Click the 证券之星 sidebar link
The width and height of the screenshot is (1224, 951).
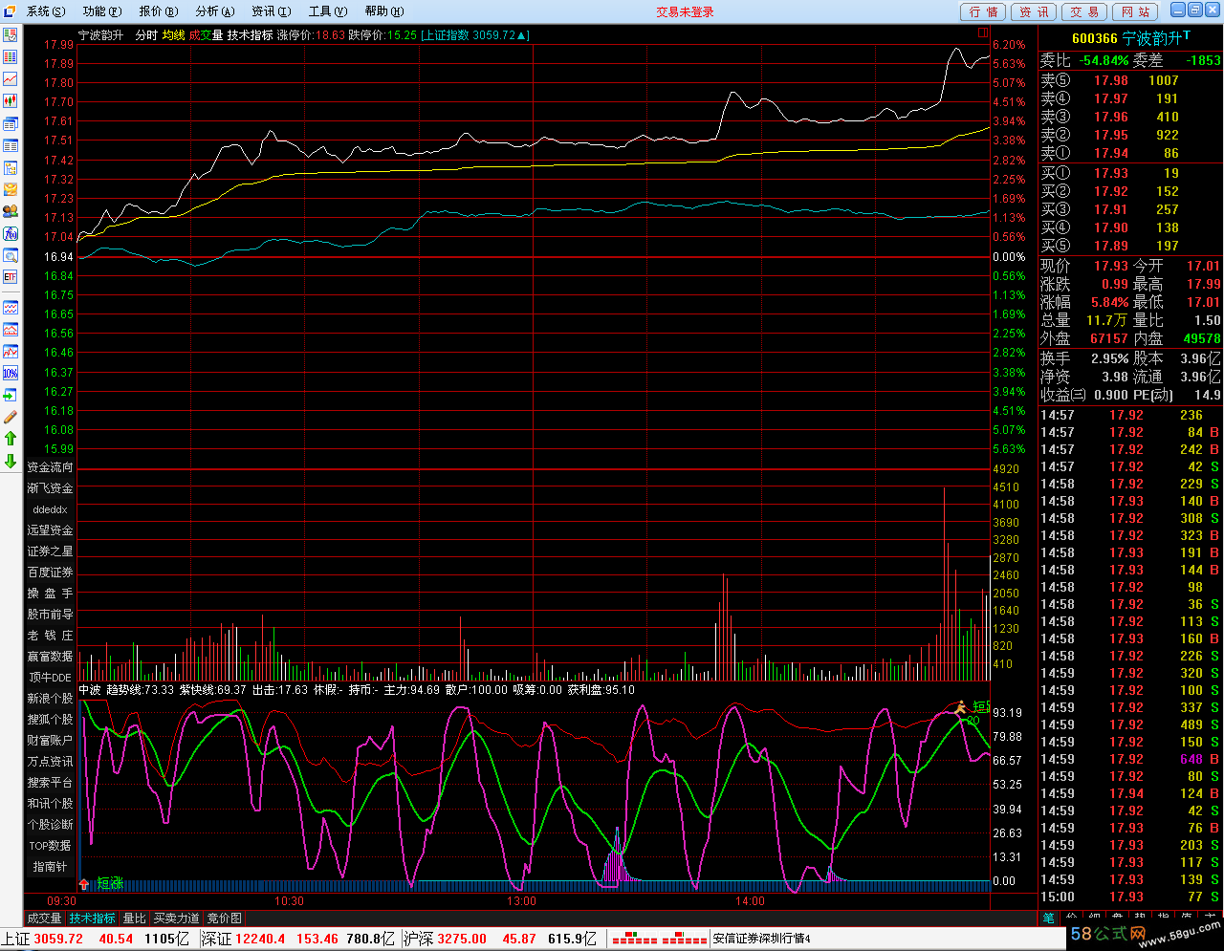click(x=50, y=551)
